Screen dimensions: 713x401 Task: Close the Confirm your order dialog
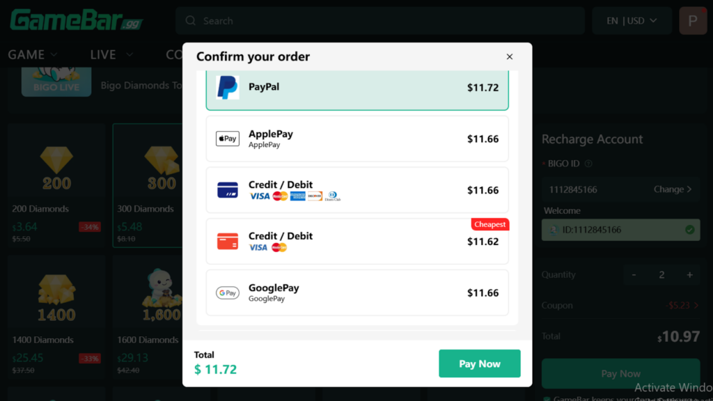pos(510,57)
